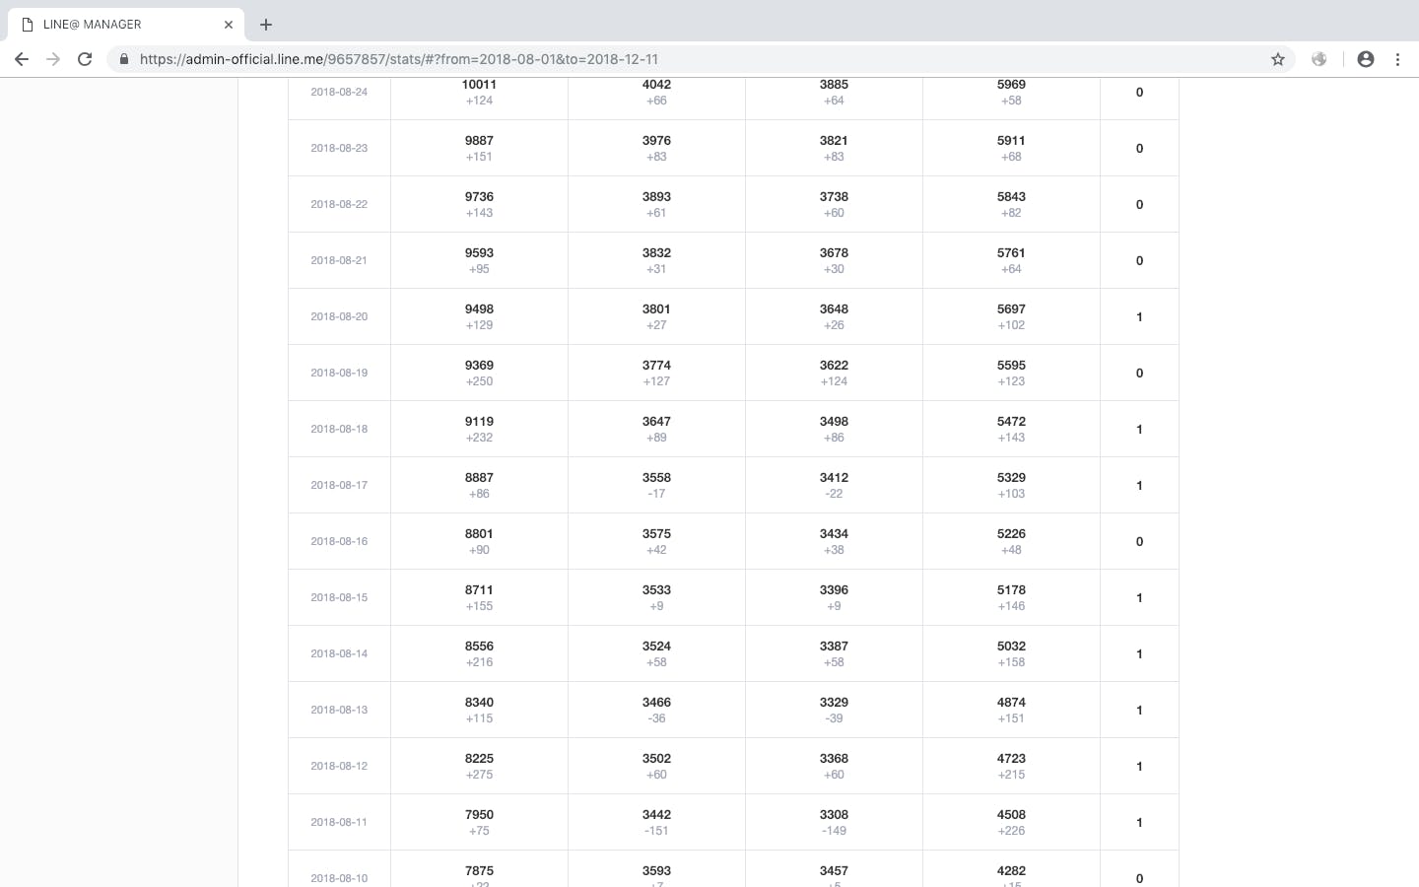This screenshot has width=1419, height=887.
Task: Click the 2018-08-20 date cell
Action: pyautogui.click(x=339, y=316)
